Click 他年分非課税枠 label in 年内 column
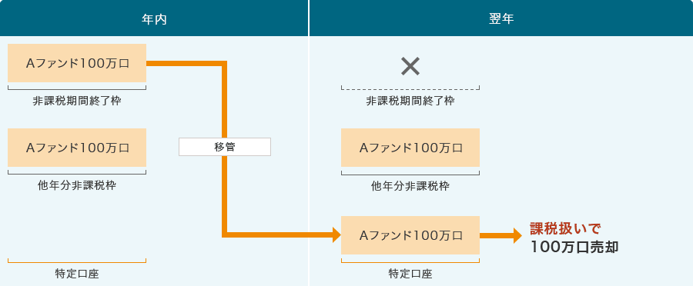This screenshot has width=693, height=286. (x=77, y=186)
